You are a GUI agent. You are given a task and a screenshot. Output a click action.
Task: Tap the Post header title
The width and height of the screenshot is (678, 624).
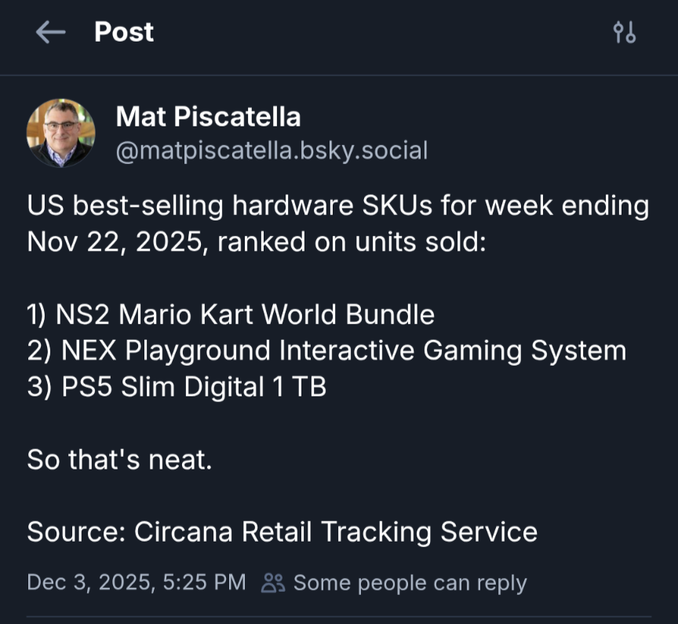124,32
